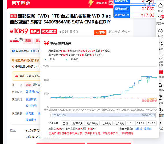Click the 满赠 promotion tag in the 促销 row
The image size is (164, 144).
click(28, 85)
